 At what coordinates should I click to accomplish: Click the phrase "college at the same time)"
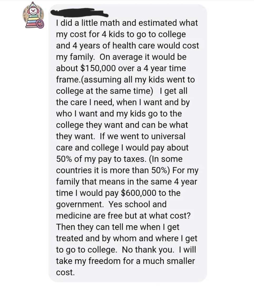pyautogui.click(x=105, y=91)
